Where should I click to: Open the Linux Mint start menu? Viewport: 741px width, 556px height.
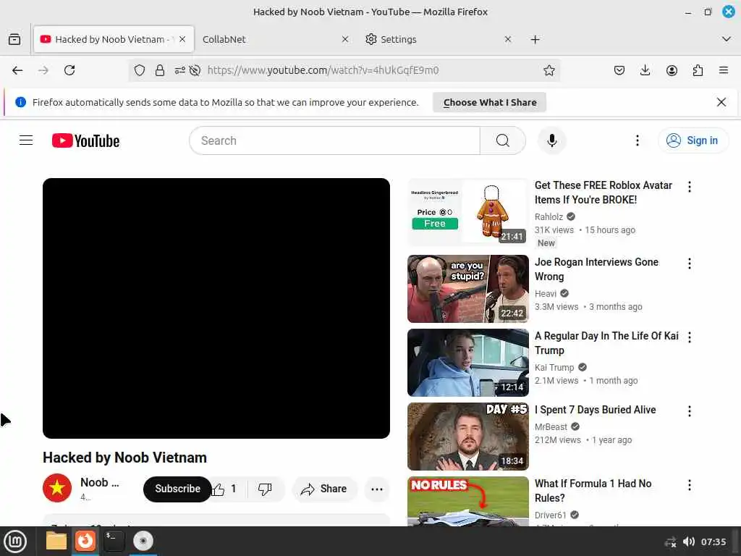tap(15, 542)
